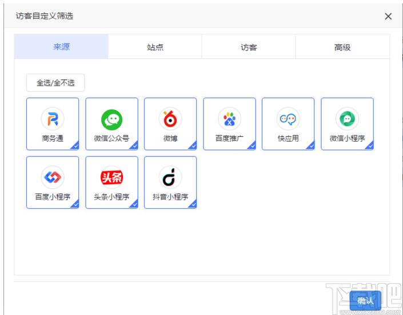Screen dimensions: 403x315
Task: Close the 访客自定义筛选 dialog
Action: [388, 16]
